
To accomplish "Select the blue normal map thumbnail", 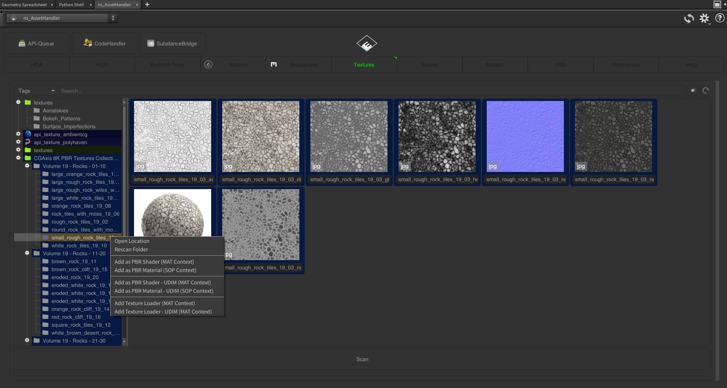I will [525, 137].
